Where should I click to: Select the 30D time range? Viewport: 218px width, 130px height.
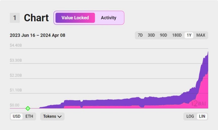[151, 35]
